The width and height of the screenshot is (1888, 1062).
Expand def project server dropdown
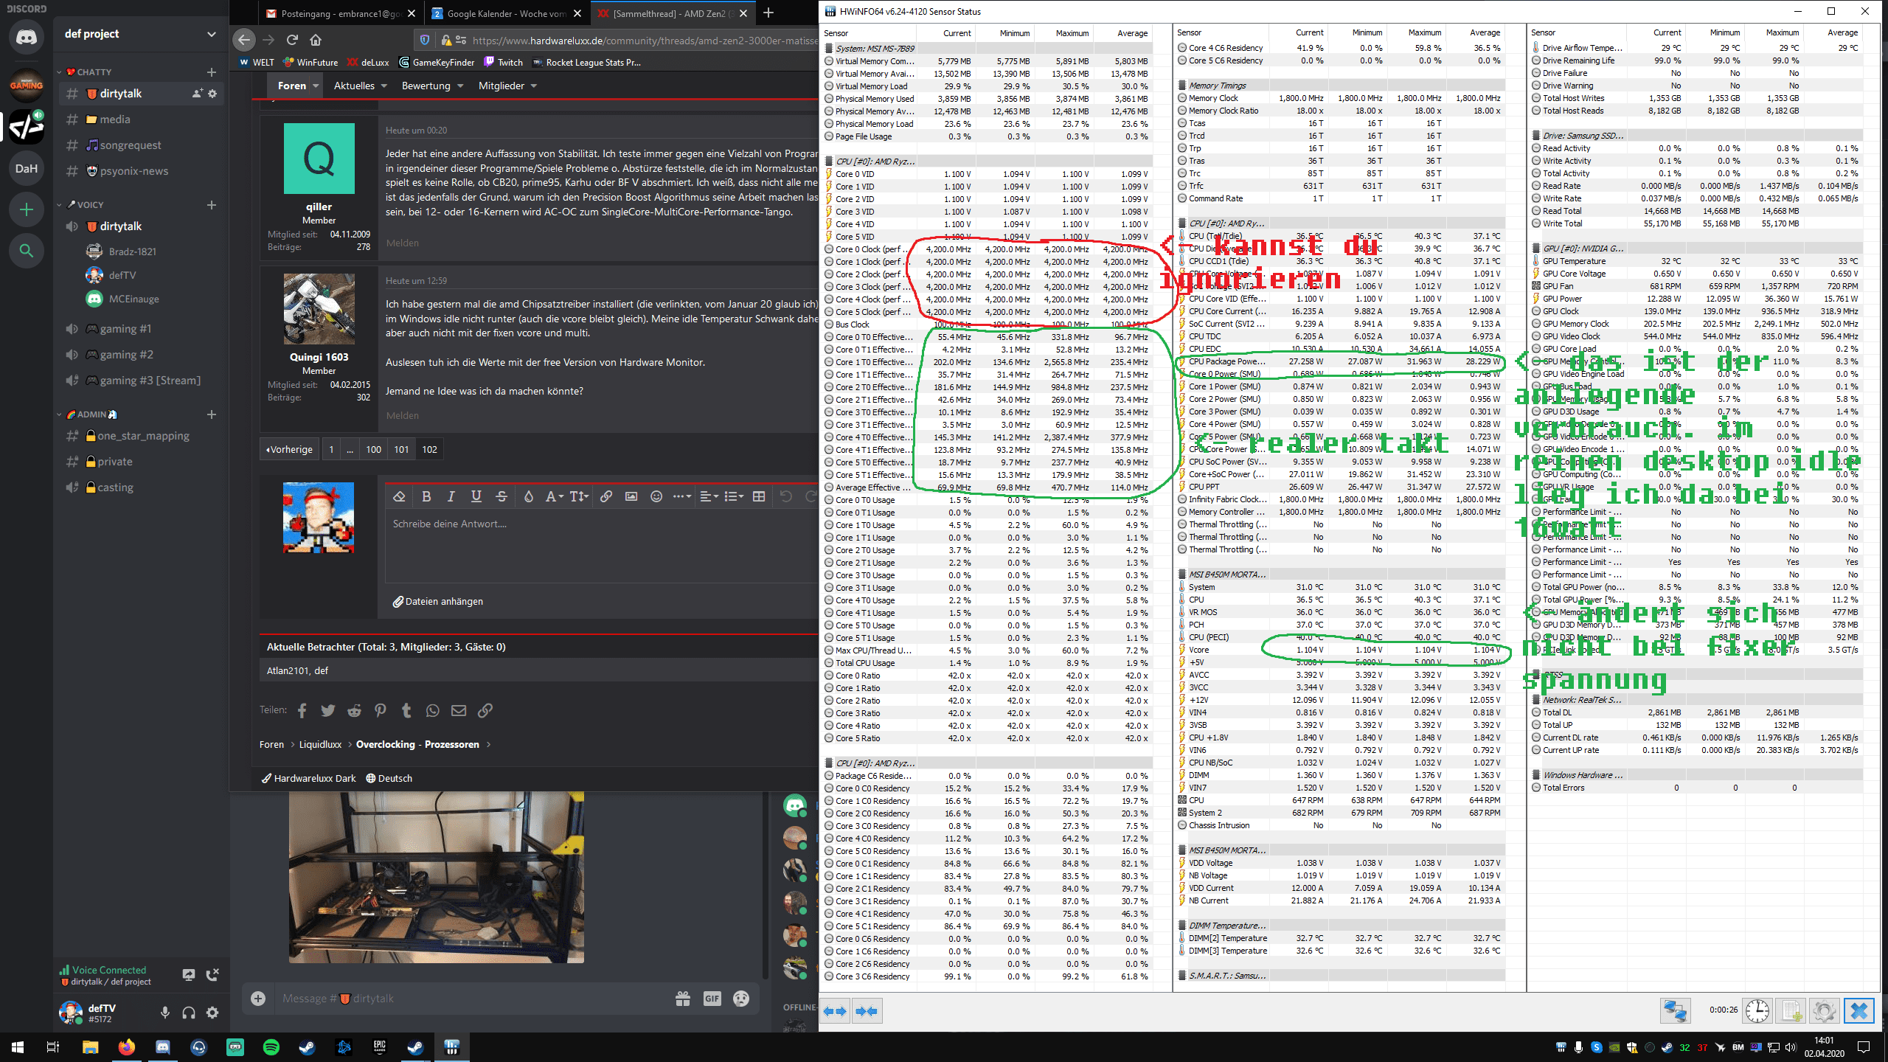point(212,34)
